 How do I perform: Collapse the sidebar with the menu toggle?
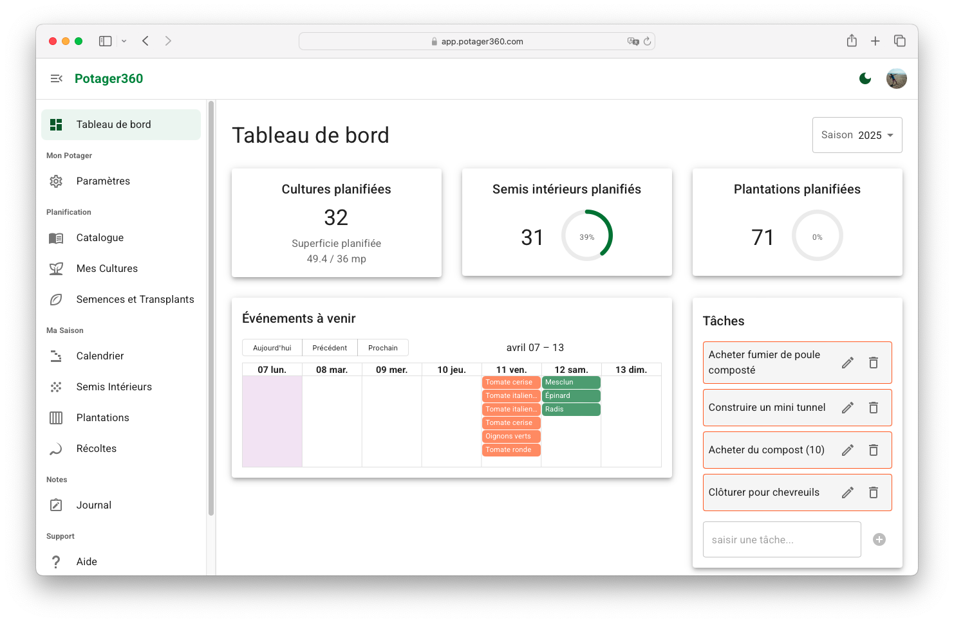56,78
